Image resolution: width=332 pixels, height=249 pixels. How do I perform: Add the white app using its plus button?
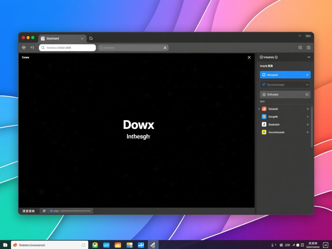[308, 124]
